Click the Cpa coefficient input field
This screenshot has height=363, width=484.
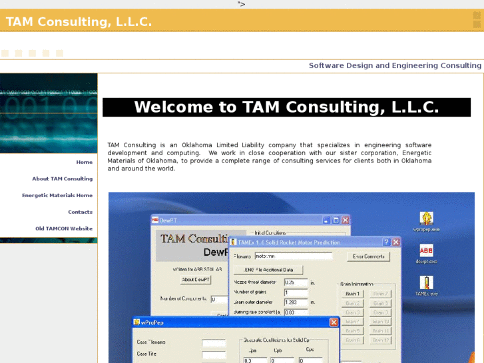pyautogui.click(x=255, y=360)
